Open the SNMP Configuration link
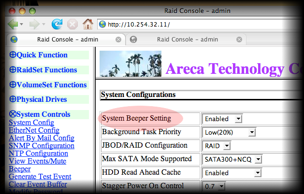304x194 pixels. click(42, 146)
